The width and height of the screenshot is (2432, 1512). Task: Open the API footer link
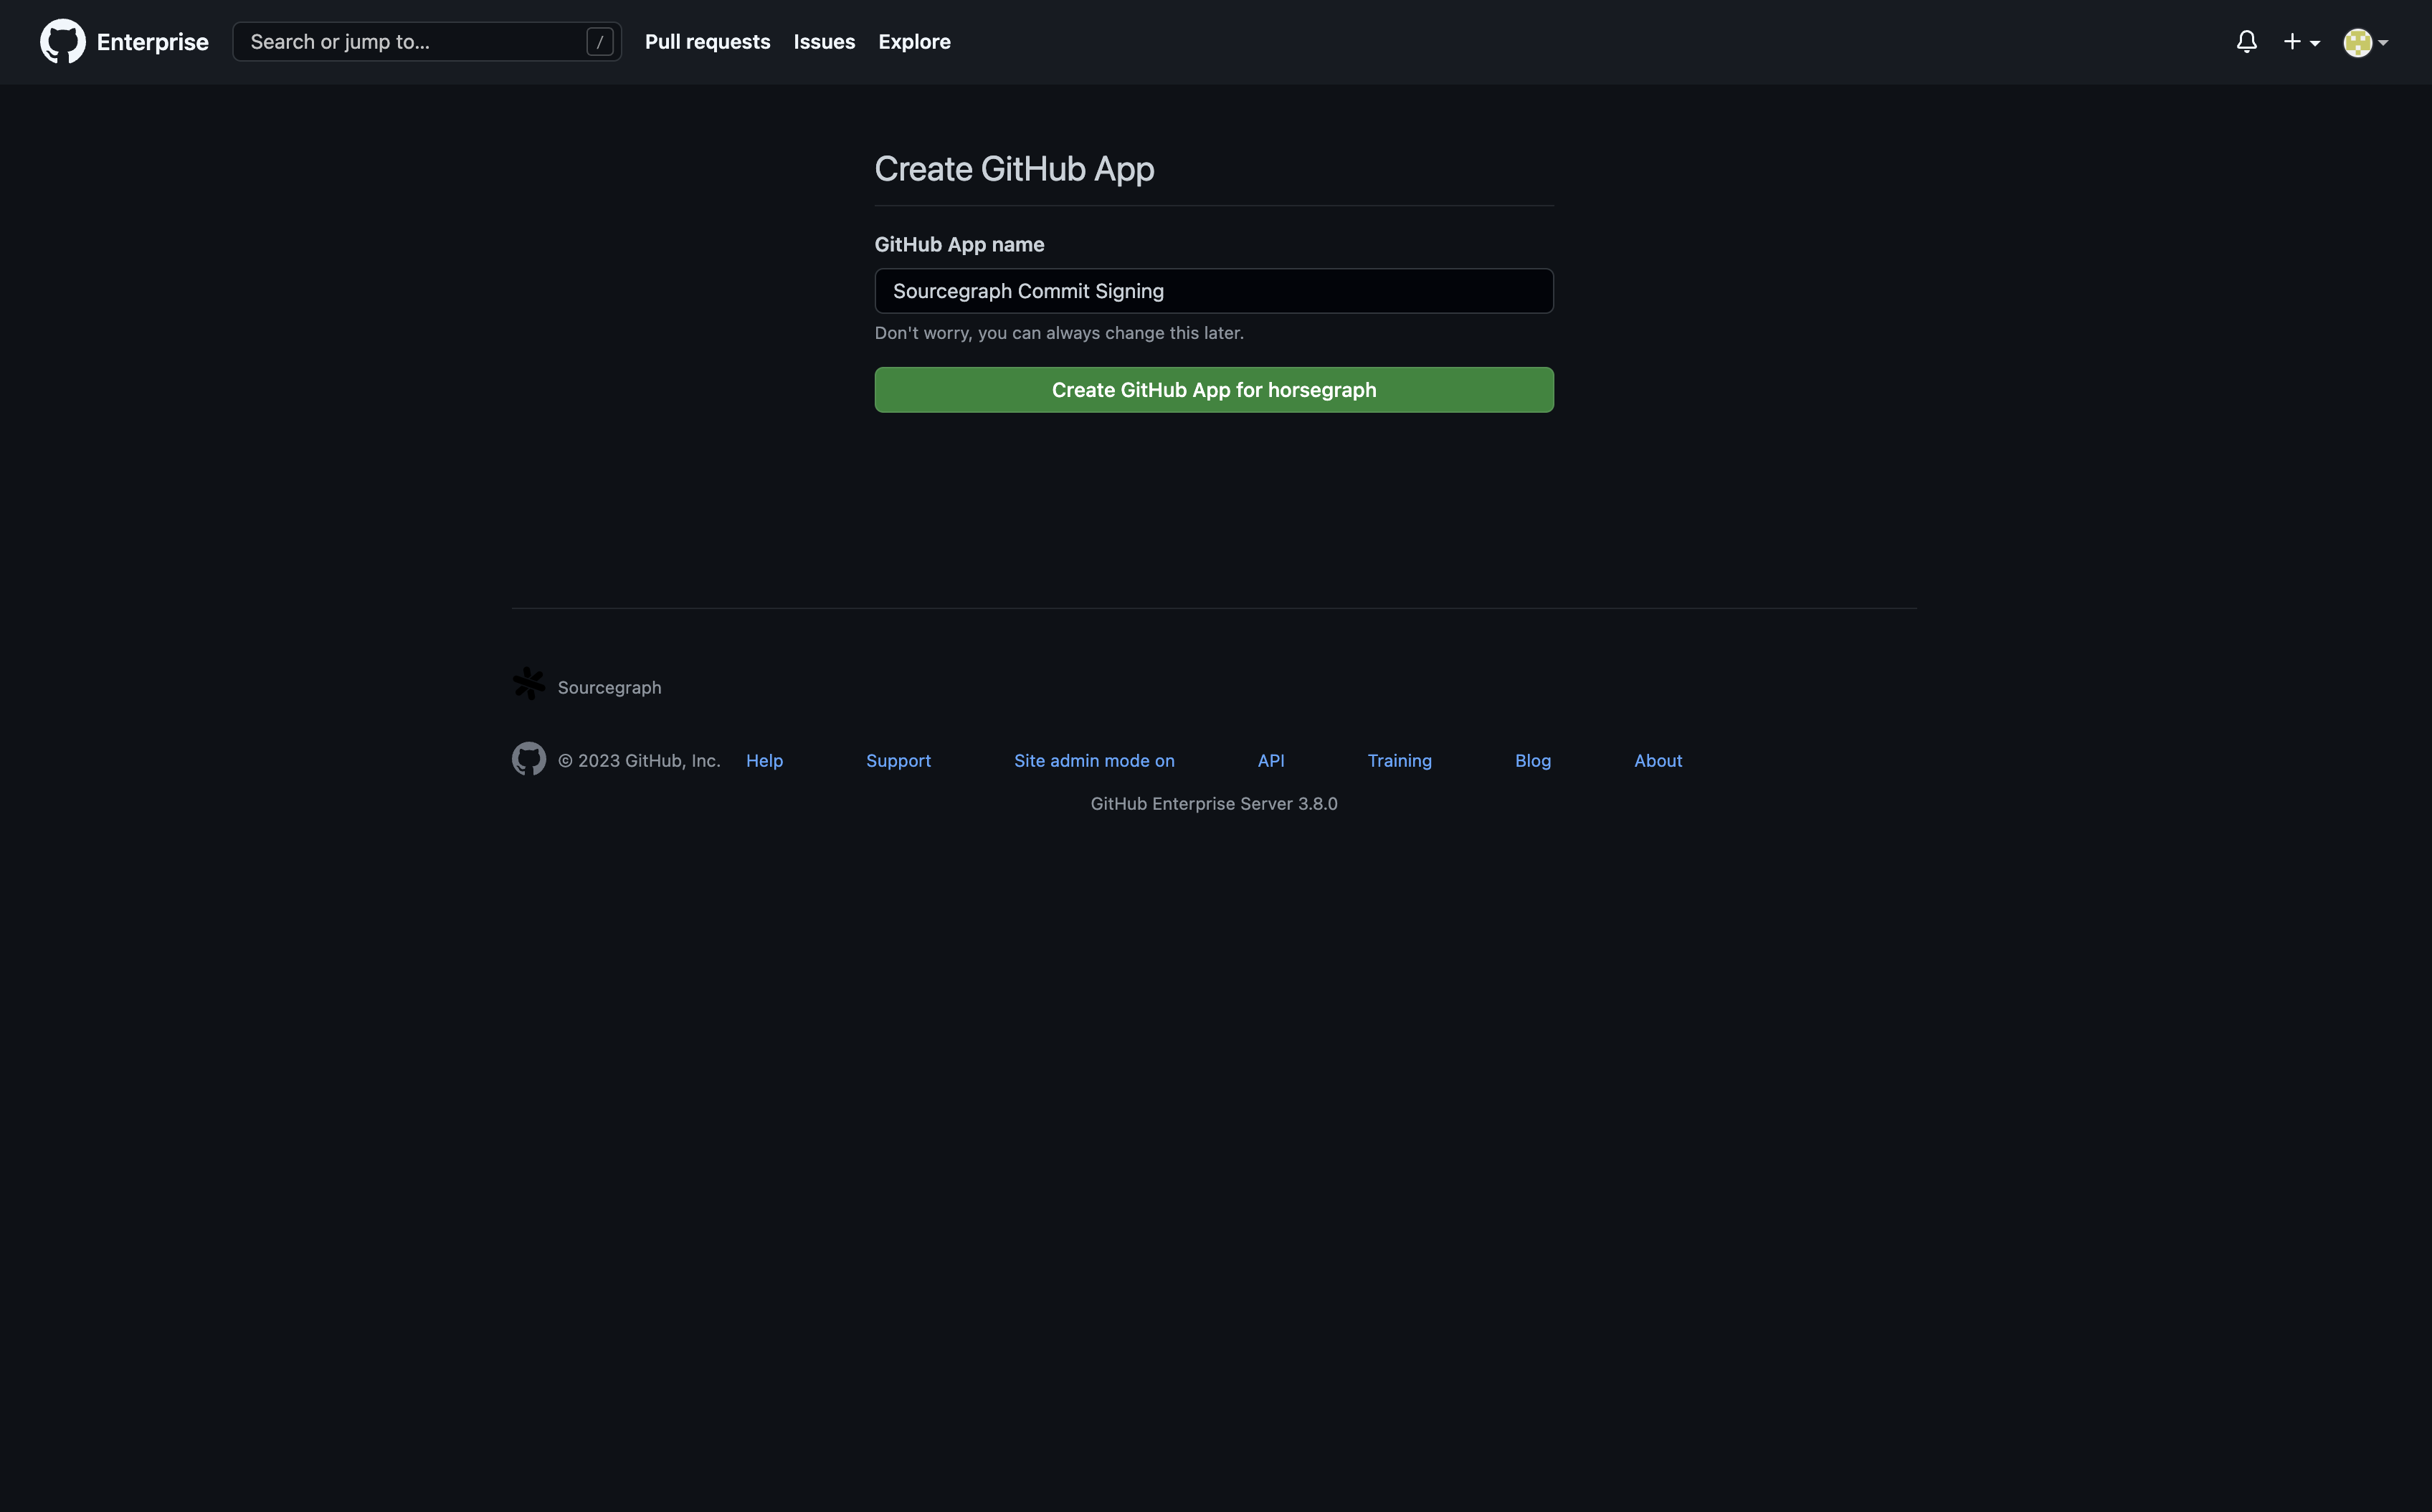point(1270,761)
